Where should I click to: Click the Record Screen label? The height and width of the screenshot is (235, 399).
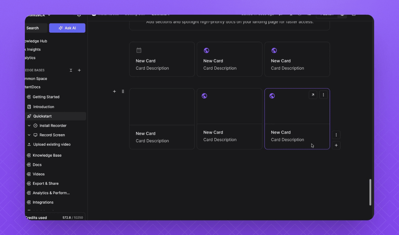point(52,135)
